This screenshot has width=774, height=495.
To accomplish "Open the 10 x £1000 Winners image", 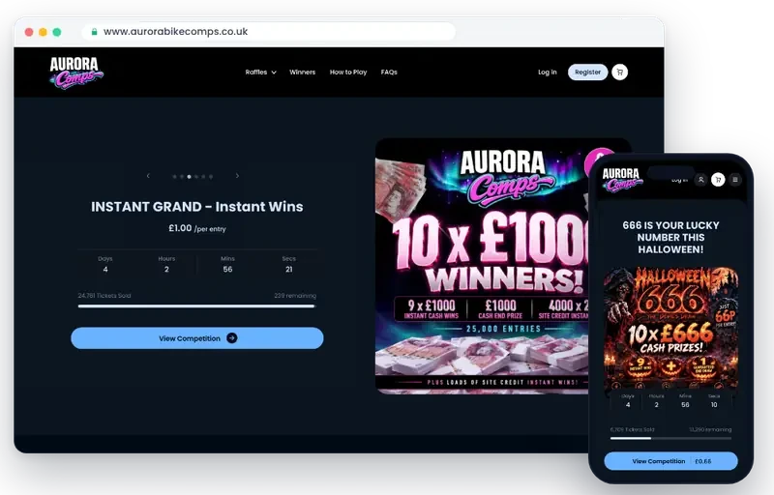I will 482,266.
